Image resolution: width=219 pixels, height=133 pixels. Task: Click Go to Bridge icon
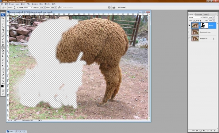[114, 7]
